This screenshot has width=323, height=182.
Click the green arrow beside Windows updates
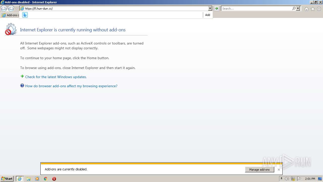(22, 76)
